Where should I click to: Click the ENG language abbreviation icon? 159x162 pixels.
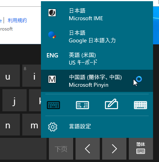point(52,55)
